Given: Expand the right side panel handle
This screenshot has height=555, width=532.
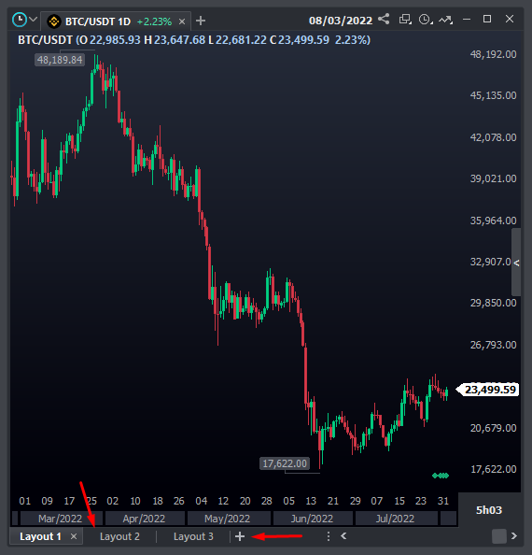Looking at the screenshot, I should (x=516, y=263).
